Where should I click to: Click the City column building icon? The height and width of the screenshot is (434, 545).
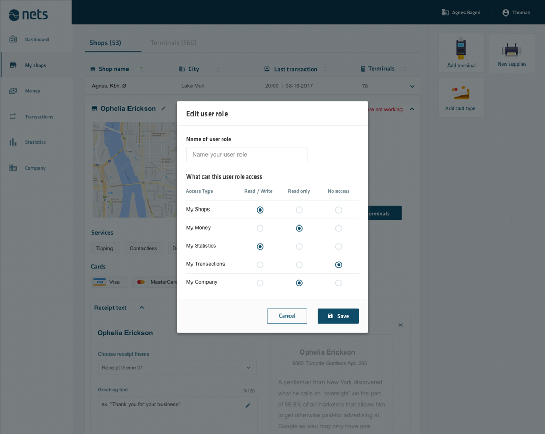(182, 69)
